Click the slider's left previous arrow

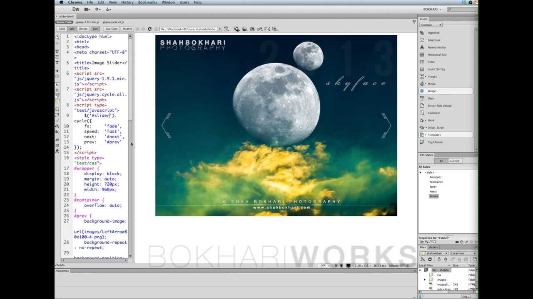[x=166, y=125]
